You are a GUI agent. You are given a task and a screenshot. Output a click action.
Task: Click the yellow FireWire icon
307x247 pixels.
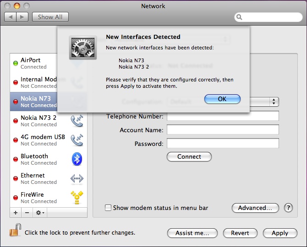click(77, 197)
